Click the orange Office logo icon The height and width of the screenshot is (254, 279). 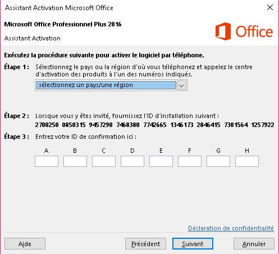coord(223,31)
